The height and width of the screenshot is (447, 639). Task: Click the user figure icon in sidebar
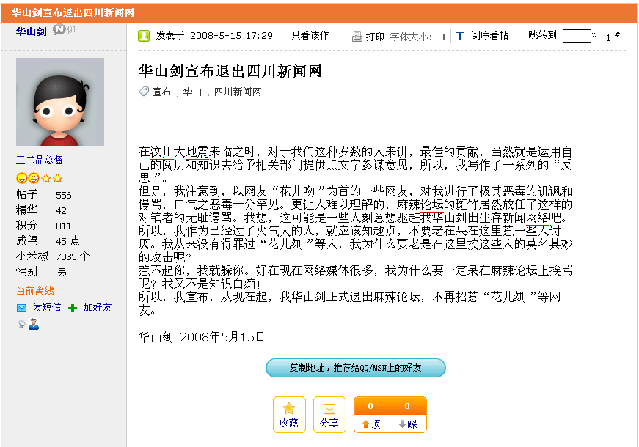[34, 324]
